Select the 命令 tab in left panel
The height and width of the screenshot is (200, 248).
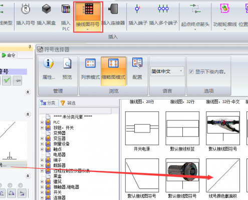click(9, 55)
